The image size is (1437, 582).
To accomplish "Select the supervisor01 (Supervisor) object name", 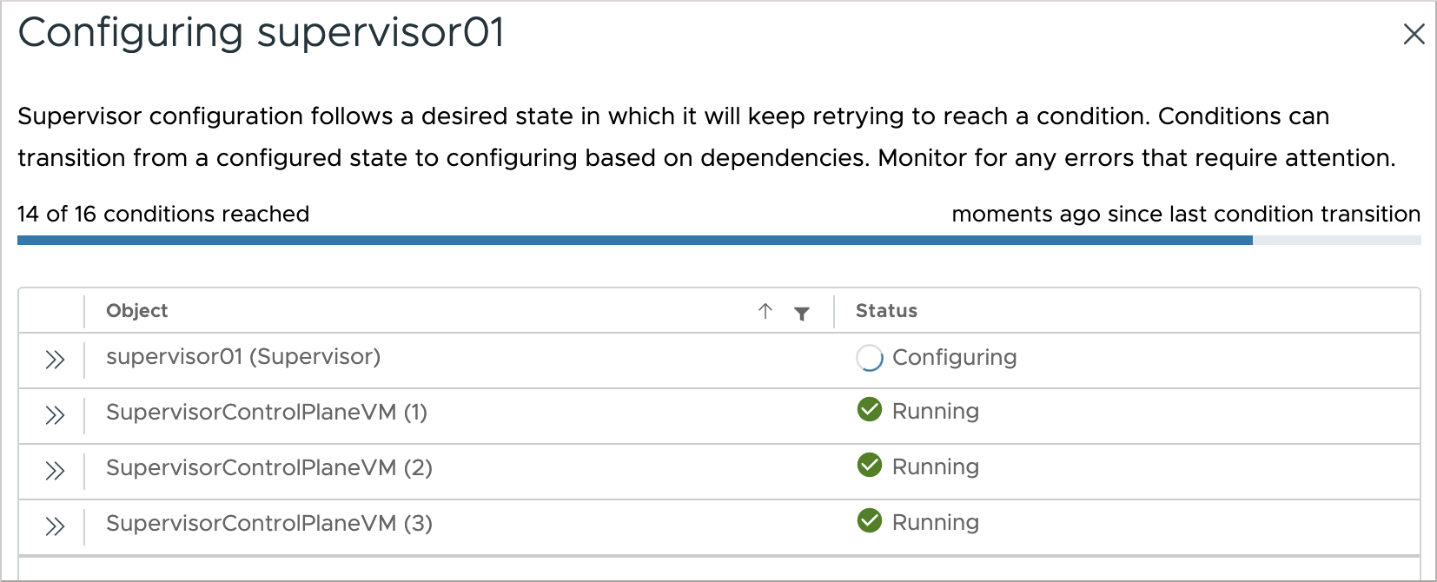I will [243, 357].
